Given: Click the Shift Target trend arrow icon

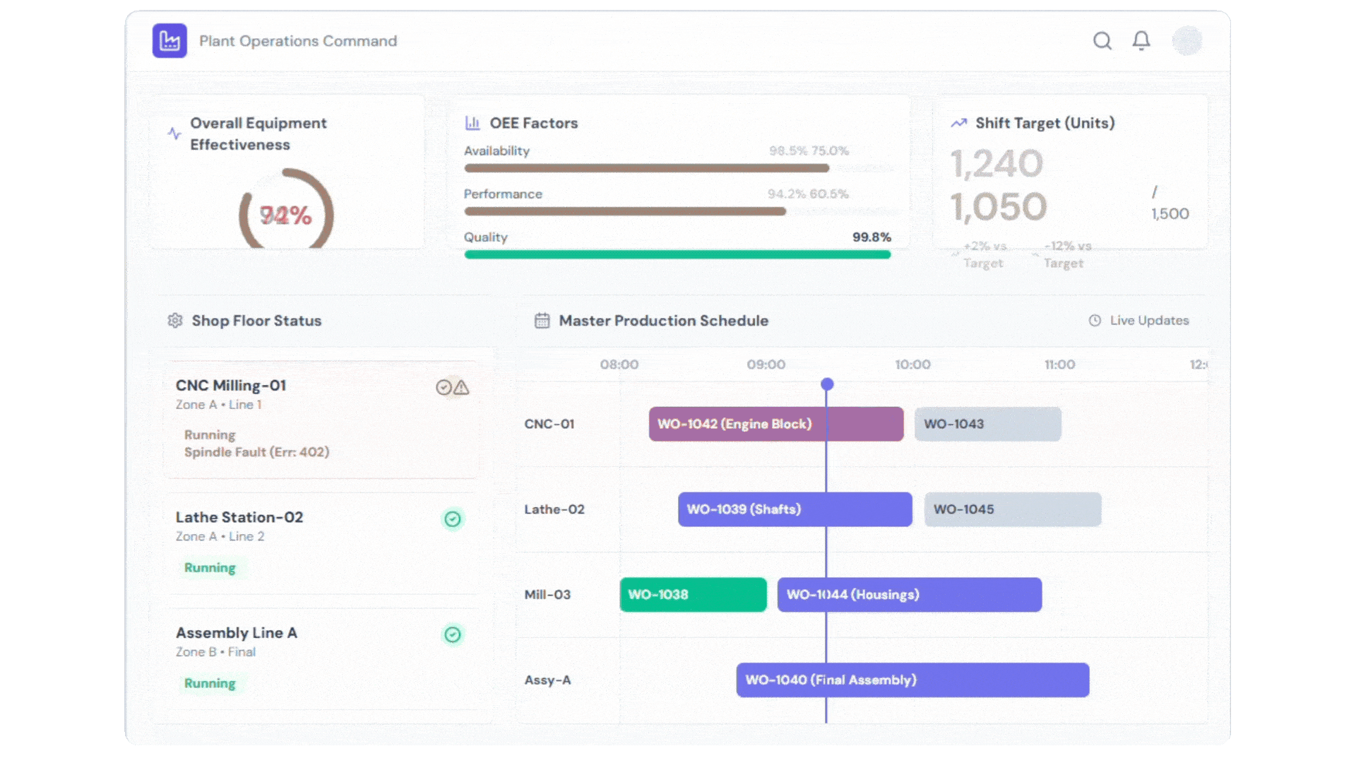Looking at the screenshot, I should (958, 123).
